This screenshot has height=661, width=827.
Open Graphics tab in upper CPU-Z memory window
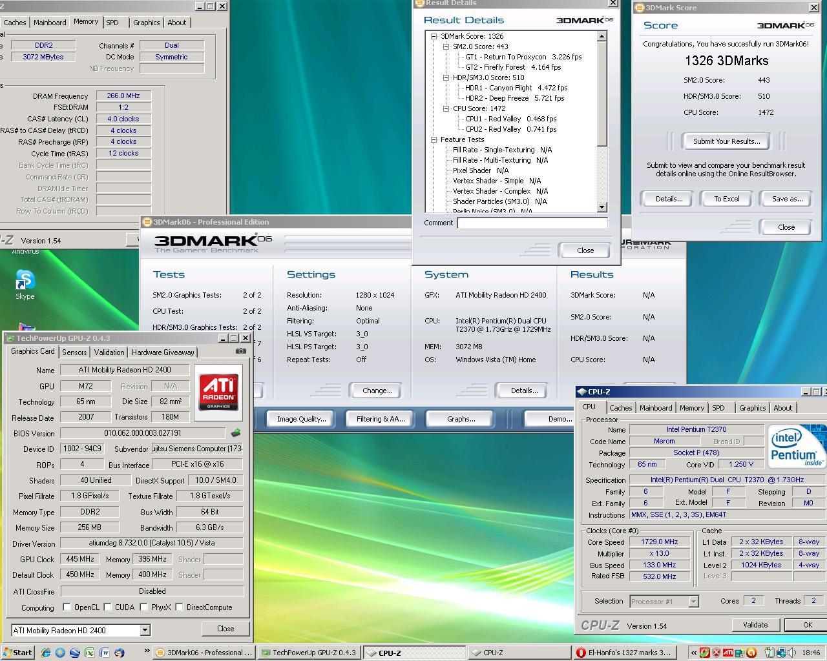(x=146, y=23)
